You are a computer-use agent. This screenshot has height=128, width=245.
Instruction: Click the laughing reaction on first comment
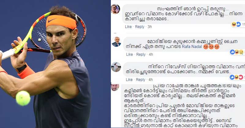click(234, 24)
